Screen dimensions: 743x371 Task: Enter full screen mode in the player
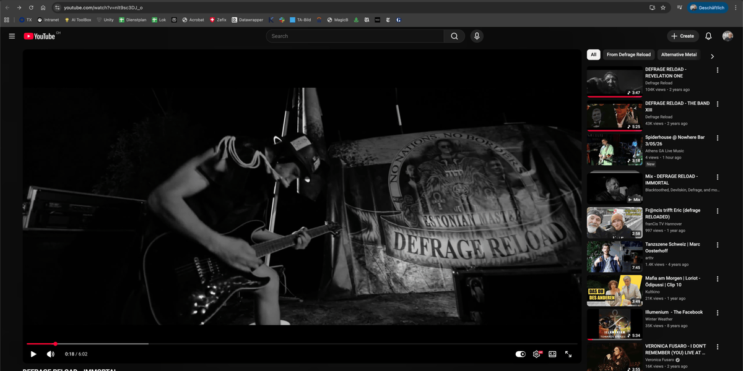pyautogui.click(x=568, y=354)
